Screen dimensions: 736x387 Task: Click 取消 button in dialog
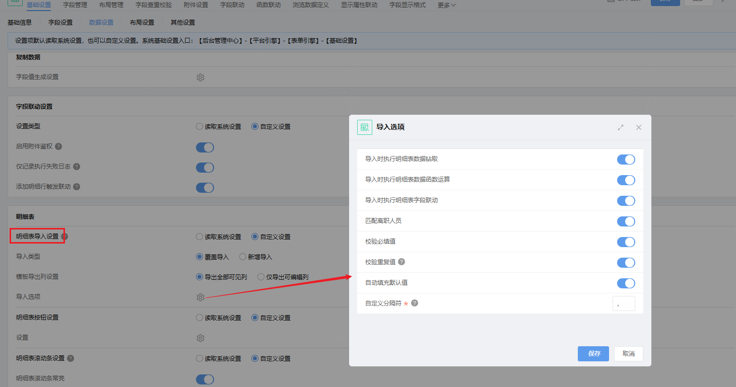click(629, 354)
